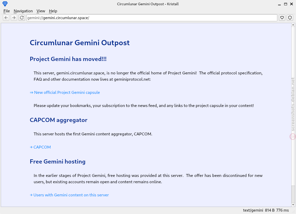Screen dimensions: 296x214
Task: Click the text/gemini status bar entry
Action: [x=253, y=210]
